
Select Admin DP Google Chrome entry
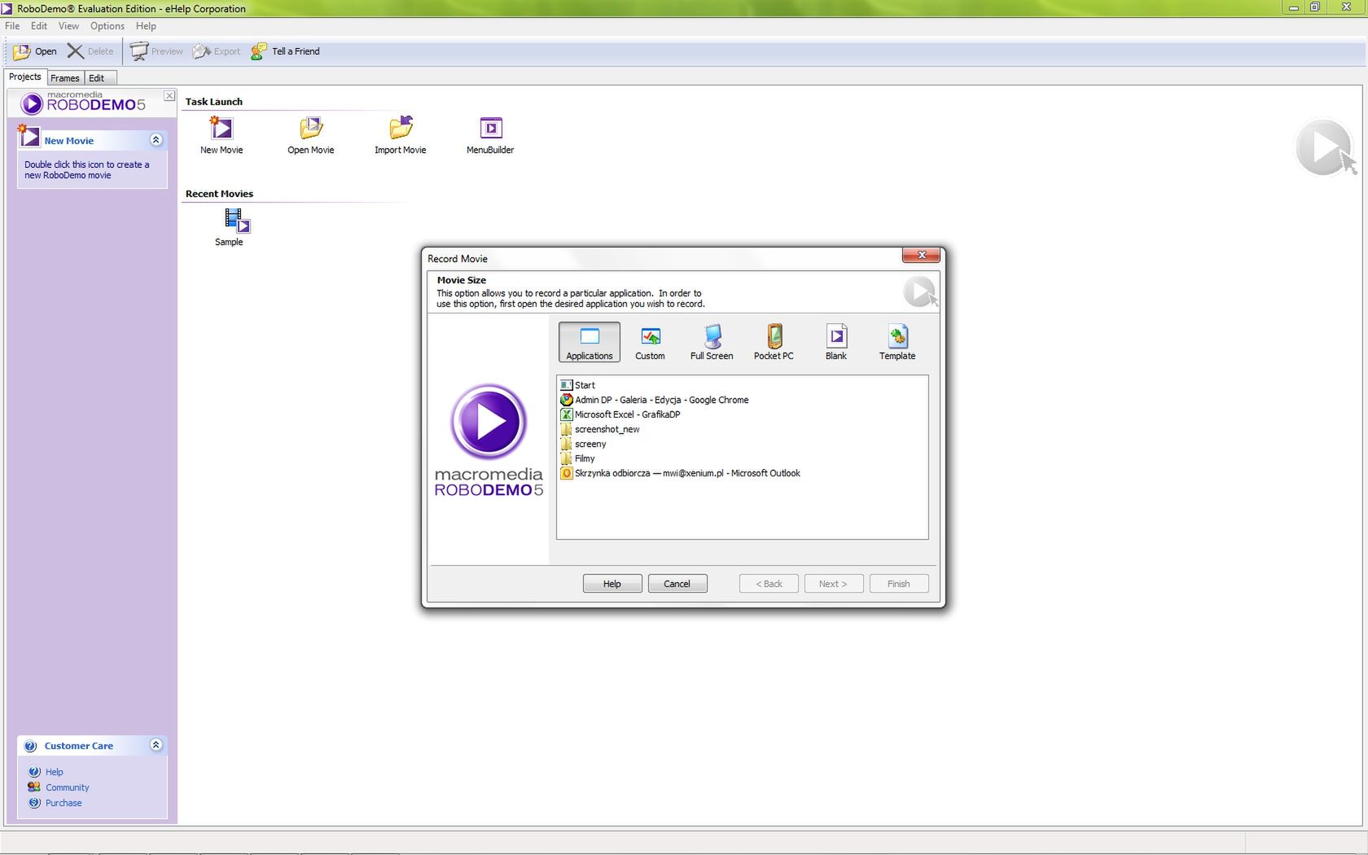[655, 400]
